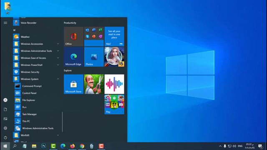
Task: Open the Run dialog entry
Action: [37, 107]
